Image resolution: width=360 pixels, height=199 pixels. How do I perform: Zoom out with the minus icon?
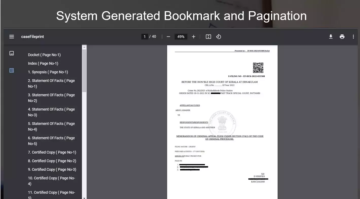click(168, 37)
